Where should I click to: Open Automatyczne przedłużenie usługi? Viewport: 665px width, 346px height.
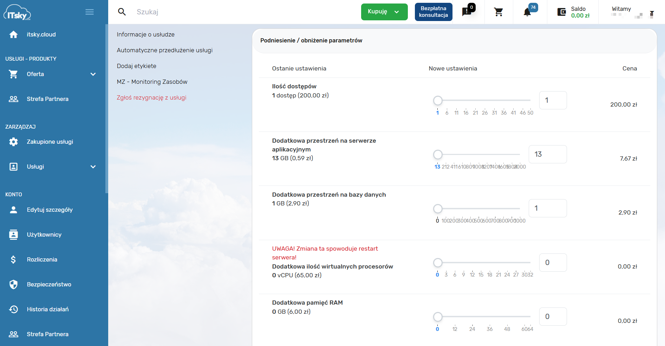click(x=164, y=50)
